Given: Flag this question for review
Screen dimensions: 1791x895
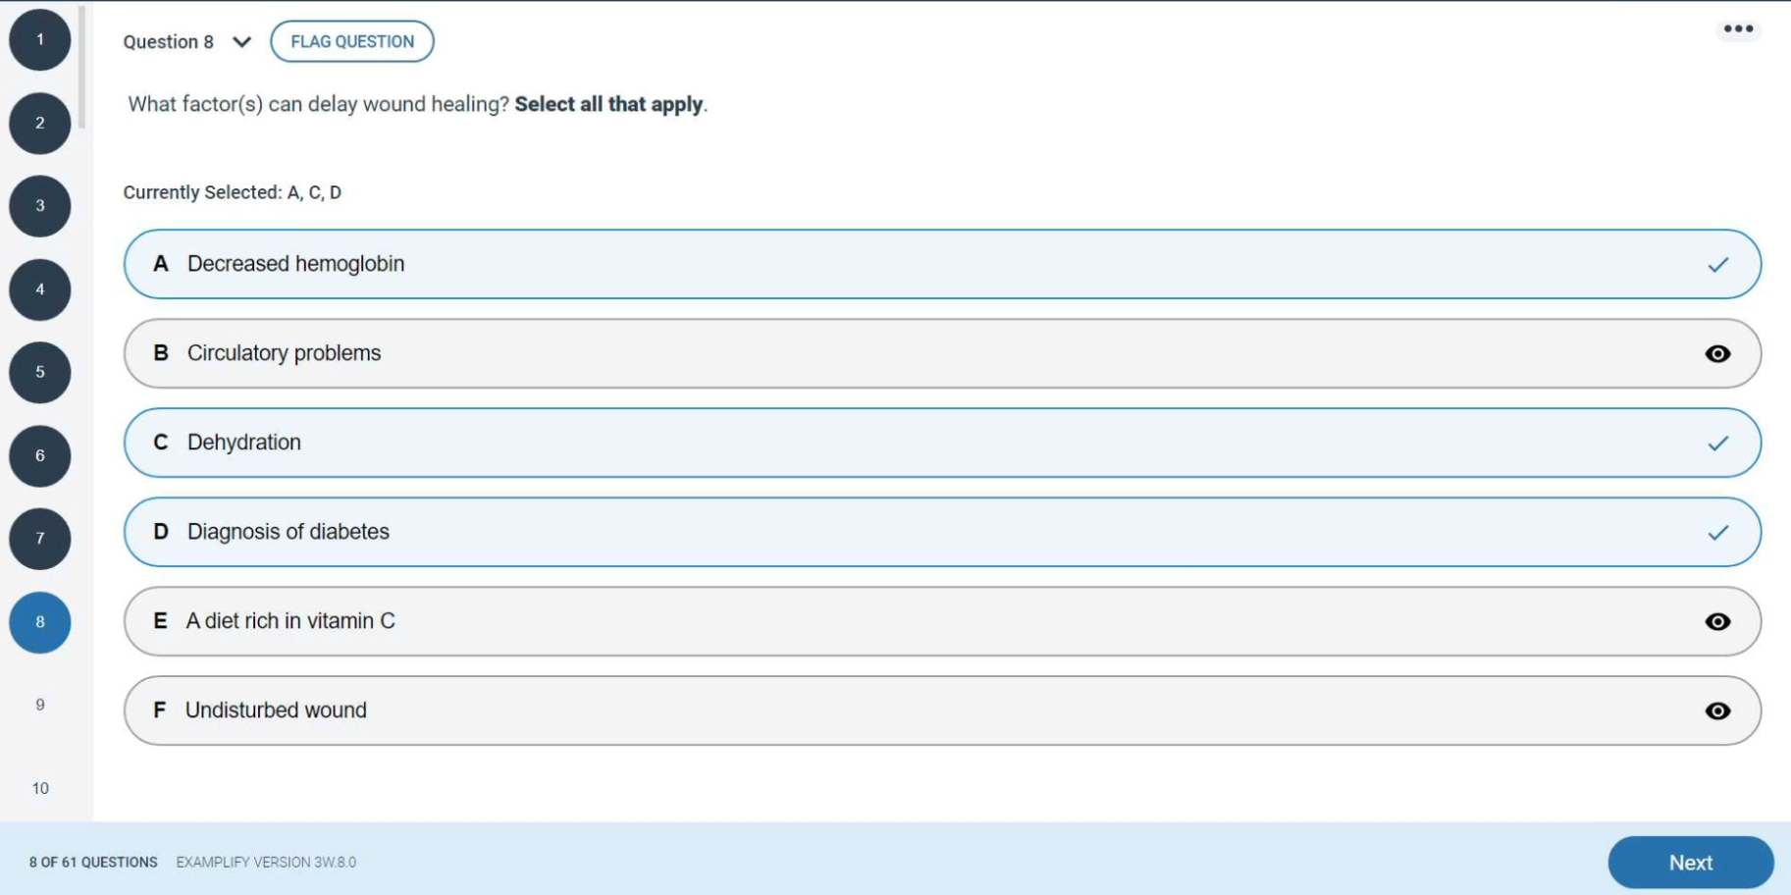Looking at the screenshot, I should tap(352, 41).
